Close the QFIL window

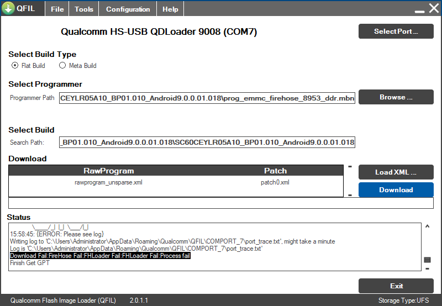click(x=434, y=8)
